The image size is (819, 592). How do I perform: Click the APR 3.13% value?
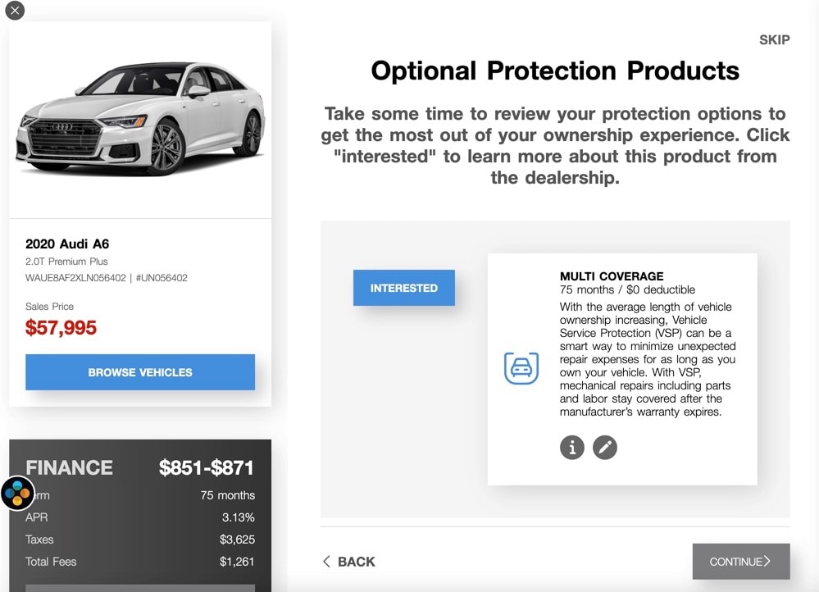click(x=238, y=517)
